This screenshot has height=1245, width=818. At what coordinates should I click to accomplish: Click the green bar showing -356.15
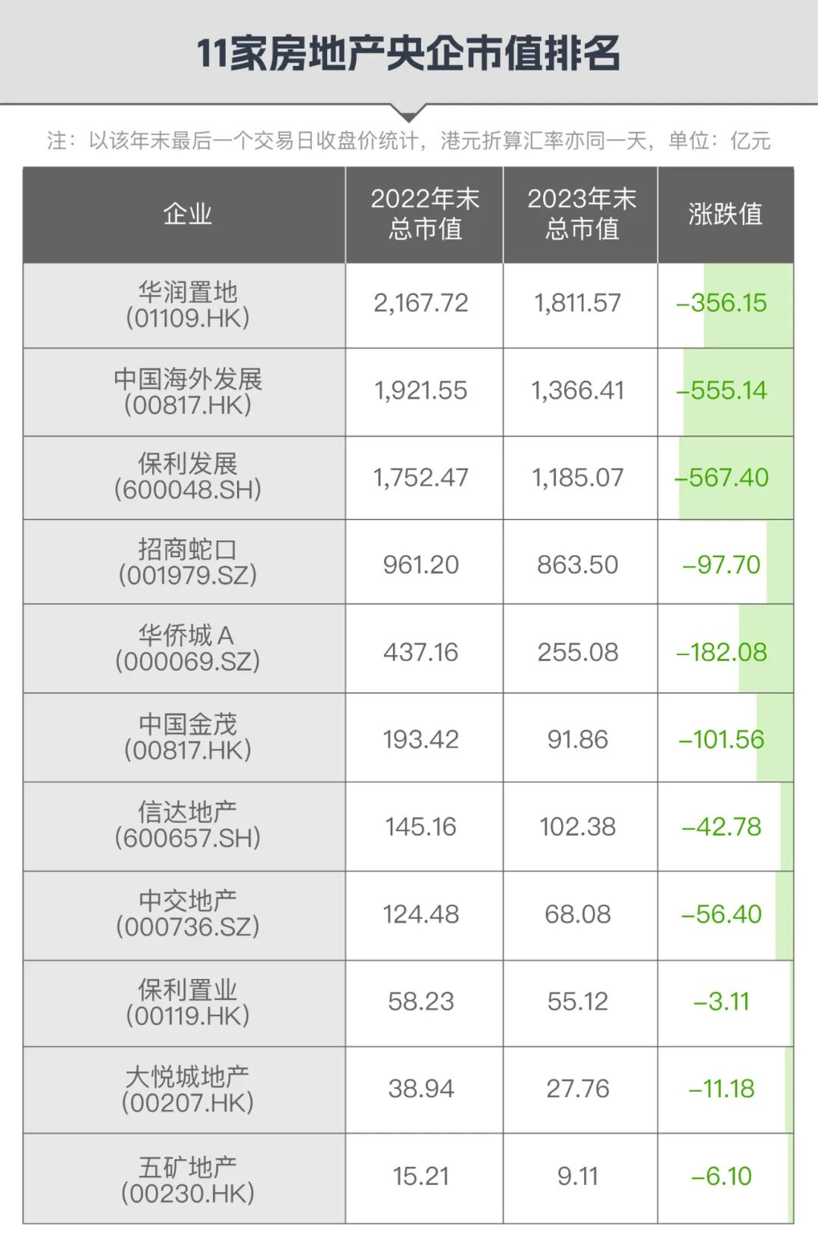tap(748, 306)
